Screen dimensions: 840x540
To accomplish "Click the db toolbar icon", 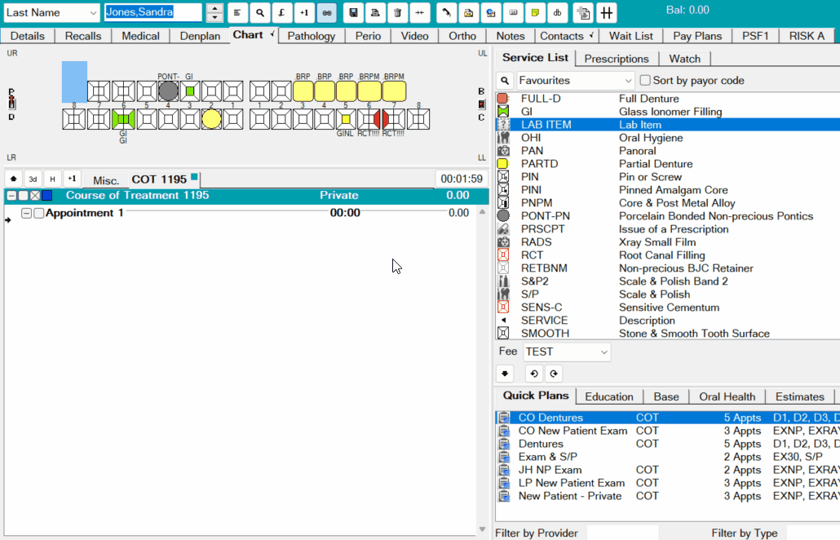I will tap(557, 13).
